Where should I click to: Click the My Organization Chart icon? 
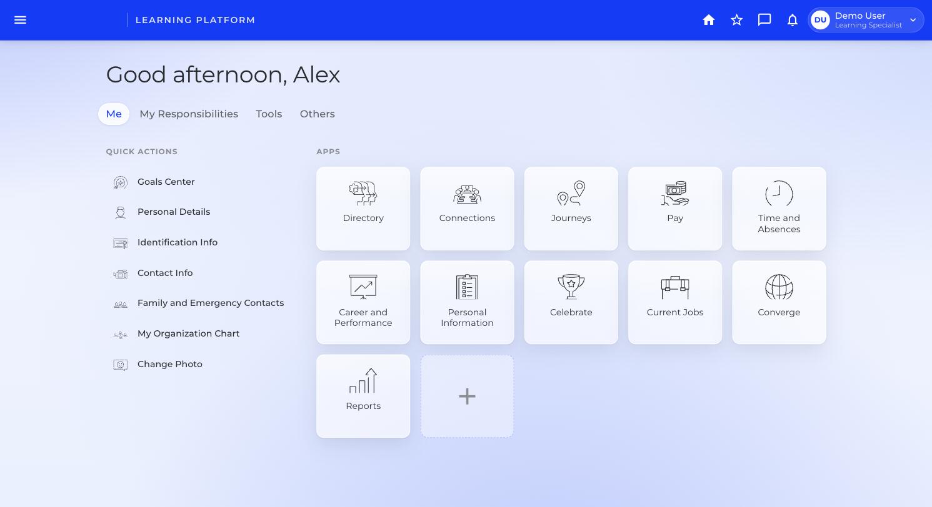[121, 334]
